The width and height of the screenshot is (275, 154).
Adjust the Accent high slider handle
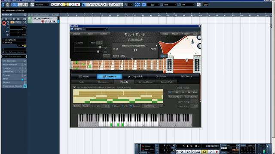point(100,47)
